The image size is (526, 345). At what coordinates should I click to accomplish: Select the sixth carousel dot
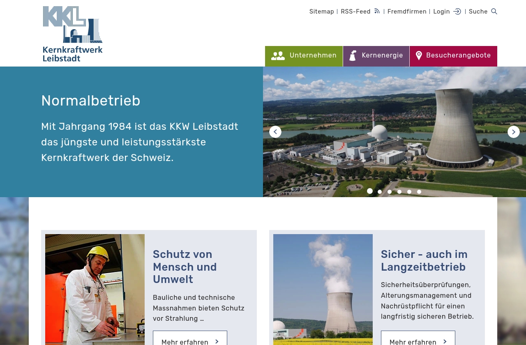pos(419,192)
